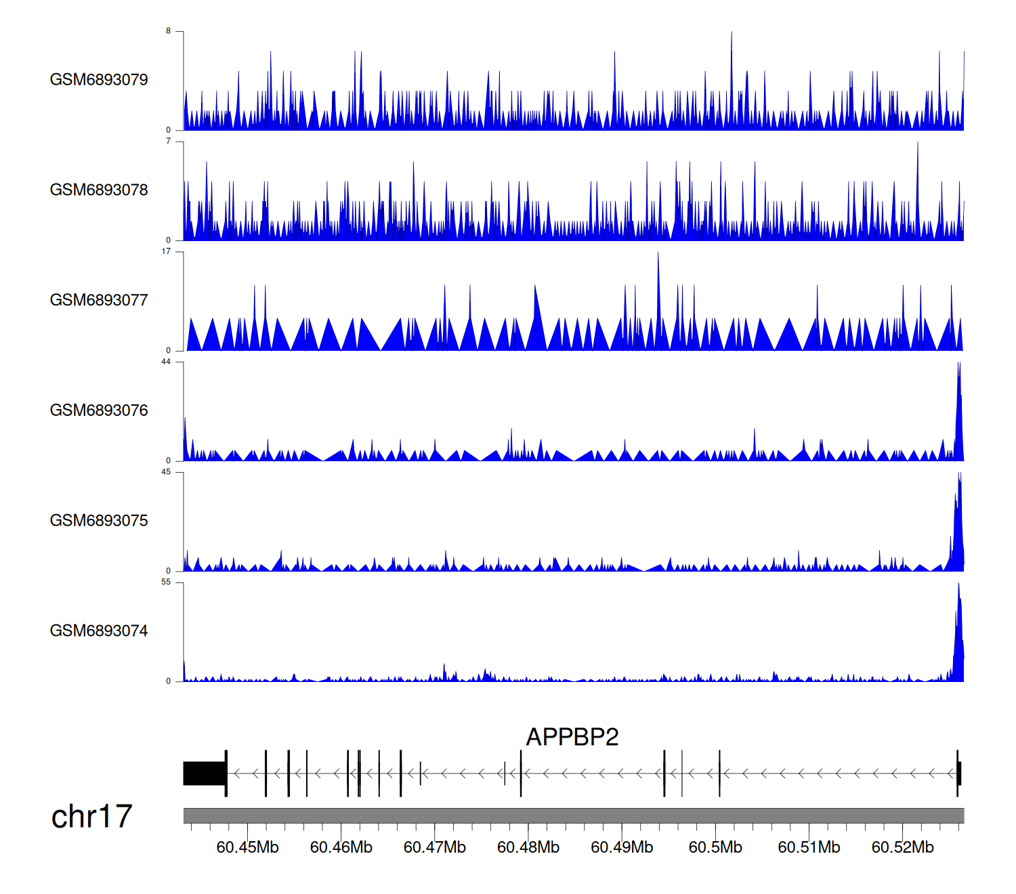The width and height of the screenshot is (1016, 894).
Task: Click the gray chromosome ideogram bar
Action: click(573, 815)
